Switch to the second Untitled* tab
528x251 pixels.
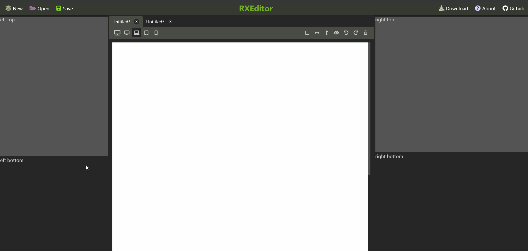tap(155, 22)
